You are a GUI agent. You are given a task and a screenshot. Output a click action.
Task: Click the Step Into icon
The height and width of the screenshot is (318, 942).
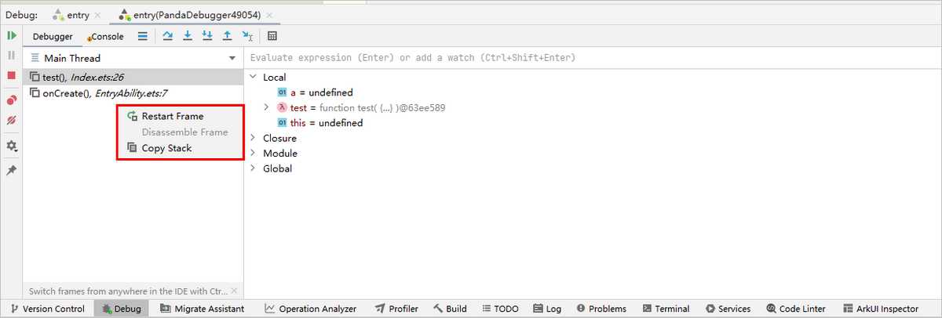188,36
